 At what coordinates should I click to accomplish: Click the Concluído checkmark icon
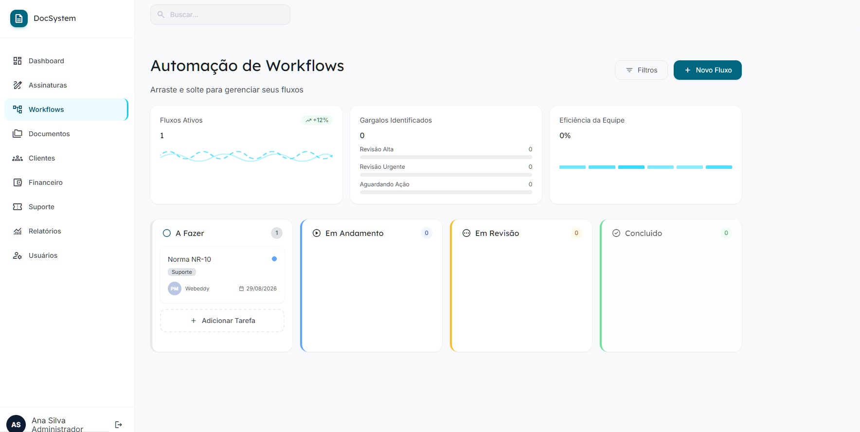click(616, 233)
